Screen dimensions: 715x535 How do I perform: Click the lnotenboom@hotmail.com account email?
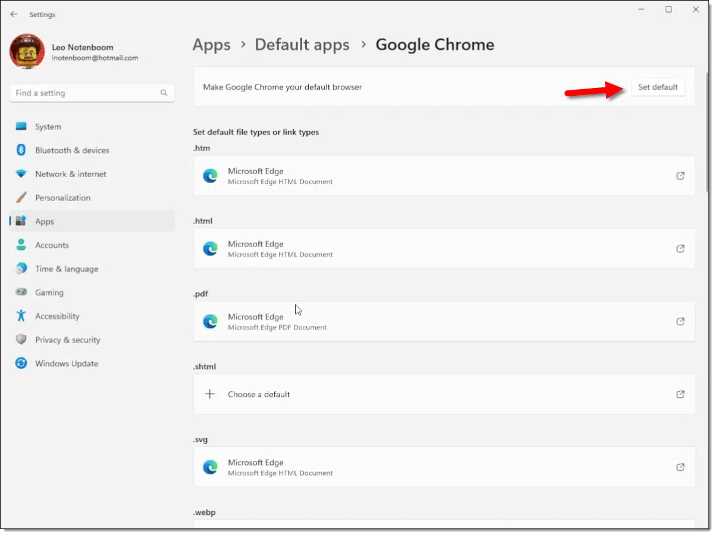click(95, 58)
